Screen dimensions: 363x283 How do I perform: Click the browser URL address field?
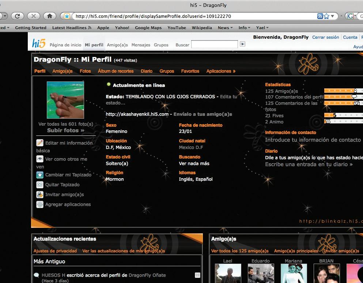tap(194, 16)
